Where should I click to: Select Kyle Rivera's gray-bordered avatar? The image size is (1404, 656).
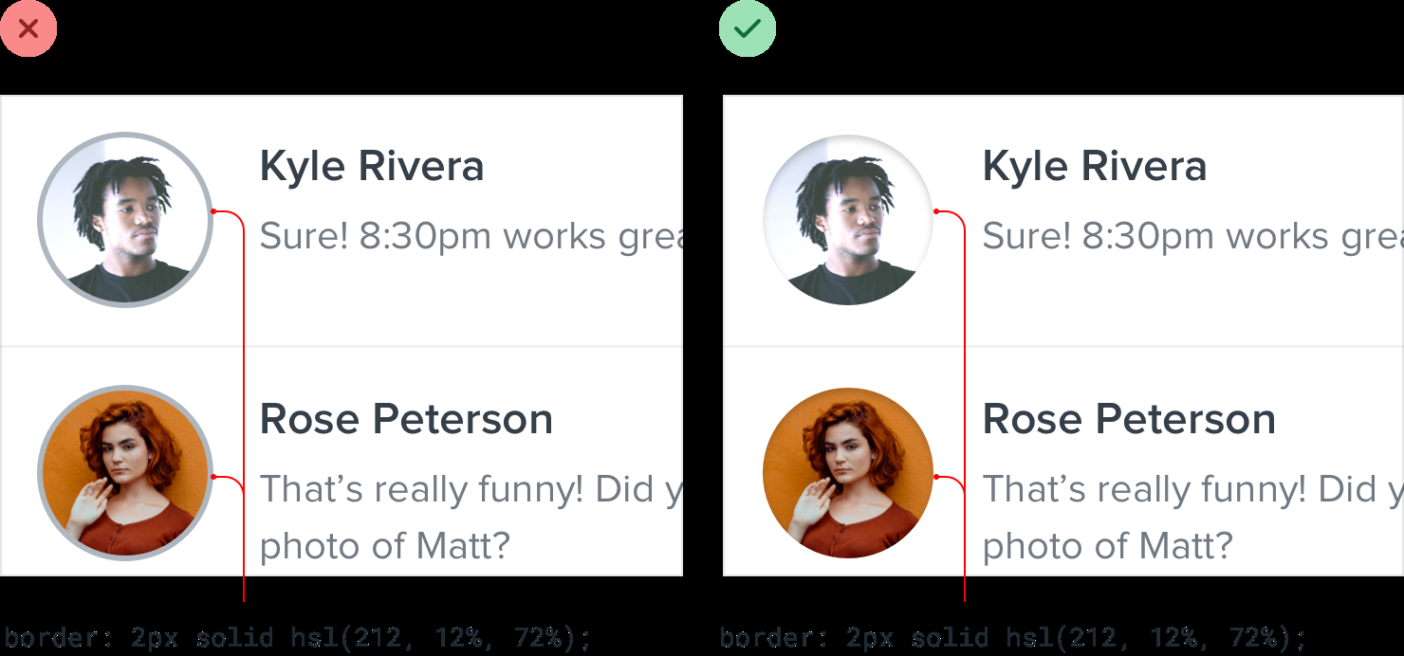[x=124, y=220]
